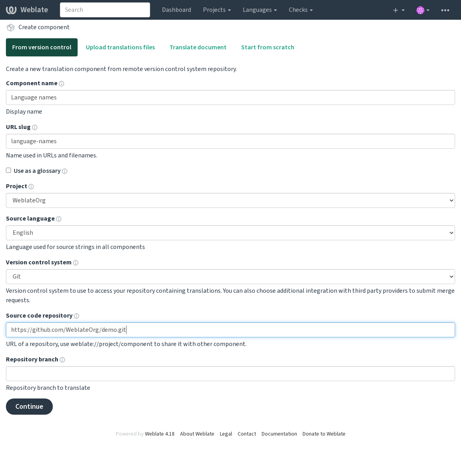The image size is (461, 449).
Task: Open the three-dots more menu
Action: 445,10
